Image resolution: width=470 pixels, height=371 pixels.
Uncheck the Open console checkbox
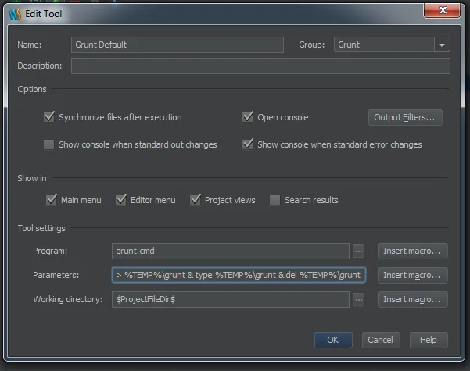click(x=248, y=117)
